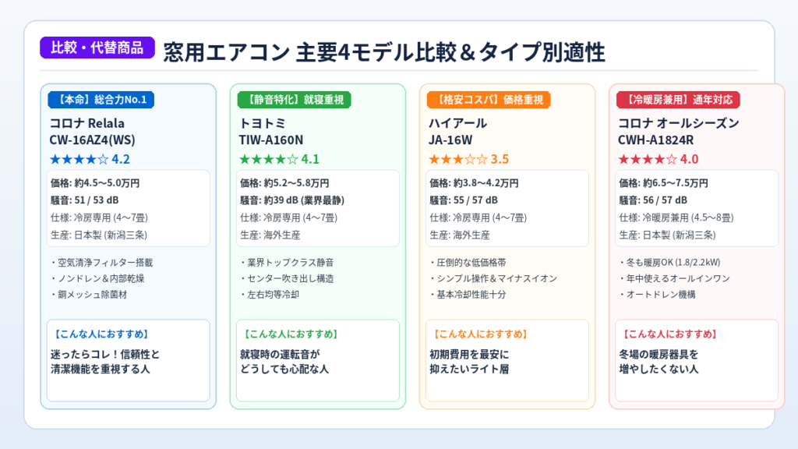Select the orange 【格安コスパ】価格重視 tag

[x=489, y=100]
